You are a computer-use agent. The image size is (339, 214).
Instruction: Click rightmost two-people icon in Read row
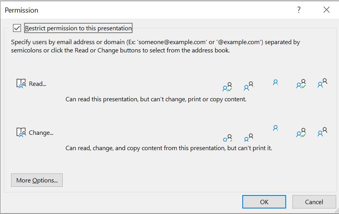click(322, 83)
